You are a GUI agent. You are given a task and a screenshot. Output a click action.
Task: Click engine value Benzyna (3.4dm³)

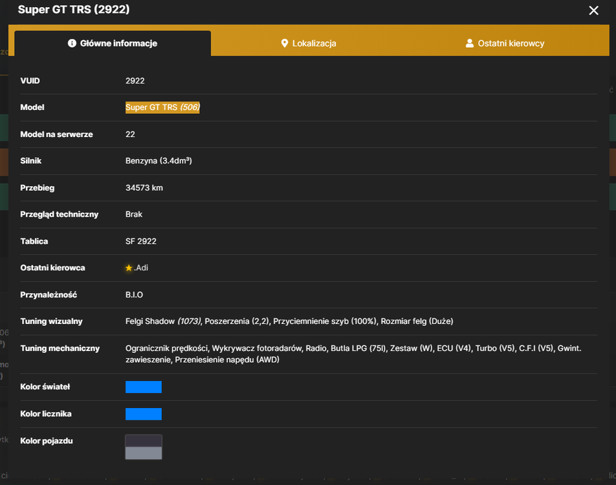[x=159, y=160]
